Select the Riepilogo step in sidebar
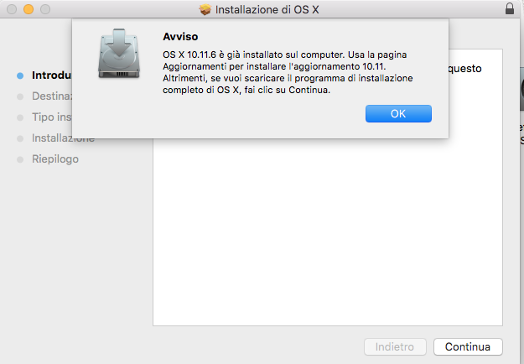The width and height of the screenshot is (524, 364). [x=55, y=159]
